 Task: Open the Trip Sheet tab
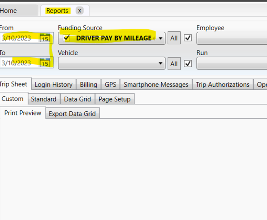pyautogui.click(x=15, y=84)
